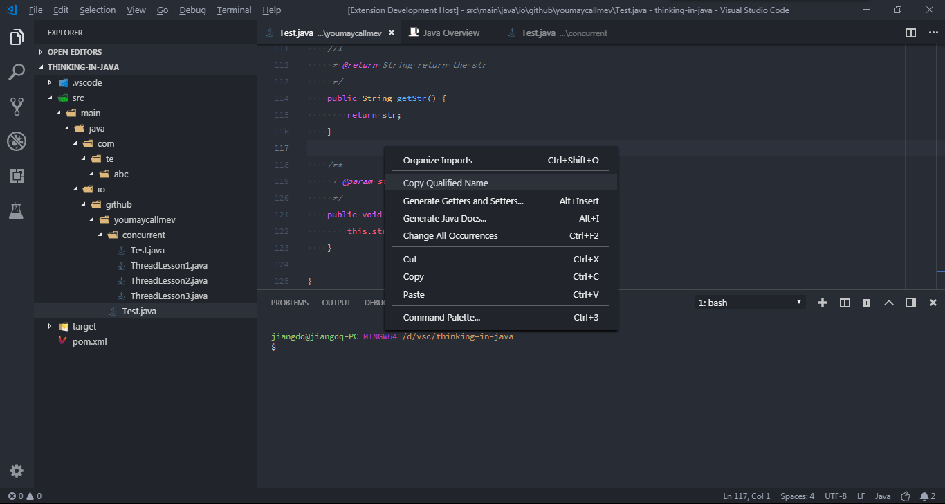The width and height of the screenshot is (945, 504).
Task: Maximize the panel with up chevron
Action: [889, 303]
